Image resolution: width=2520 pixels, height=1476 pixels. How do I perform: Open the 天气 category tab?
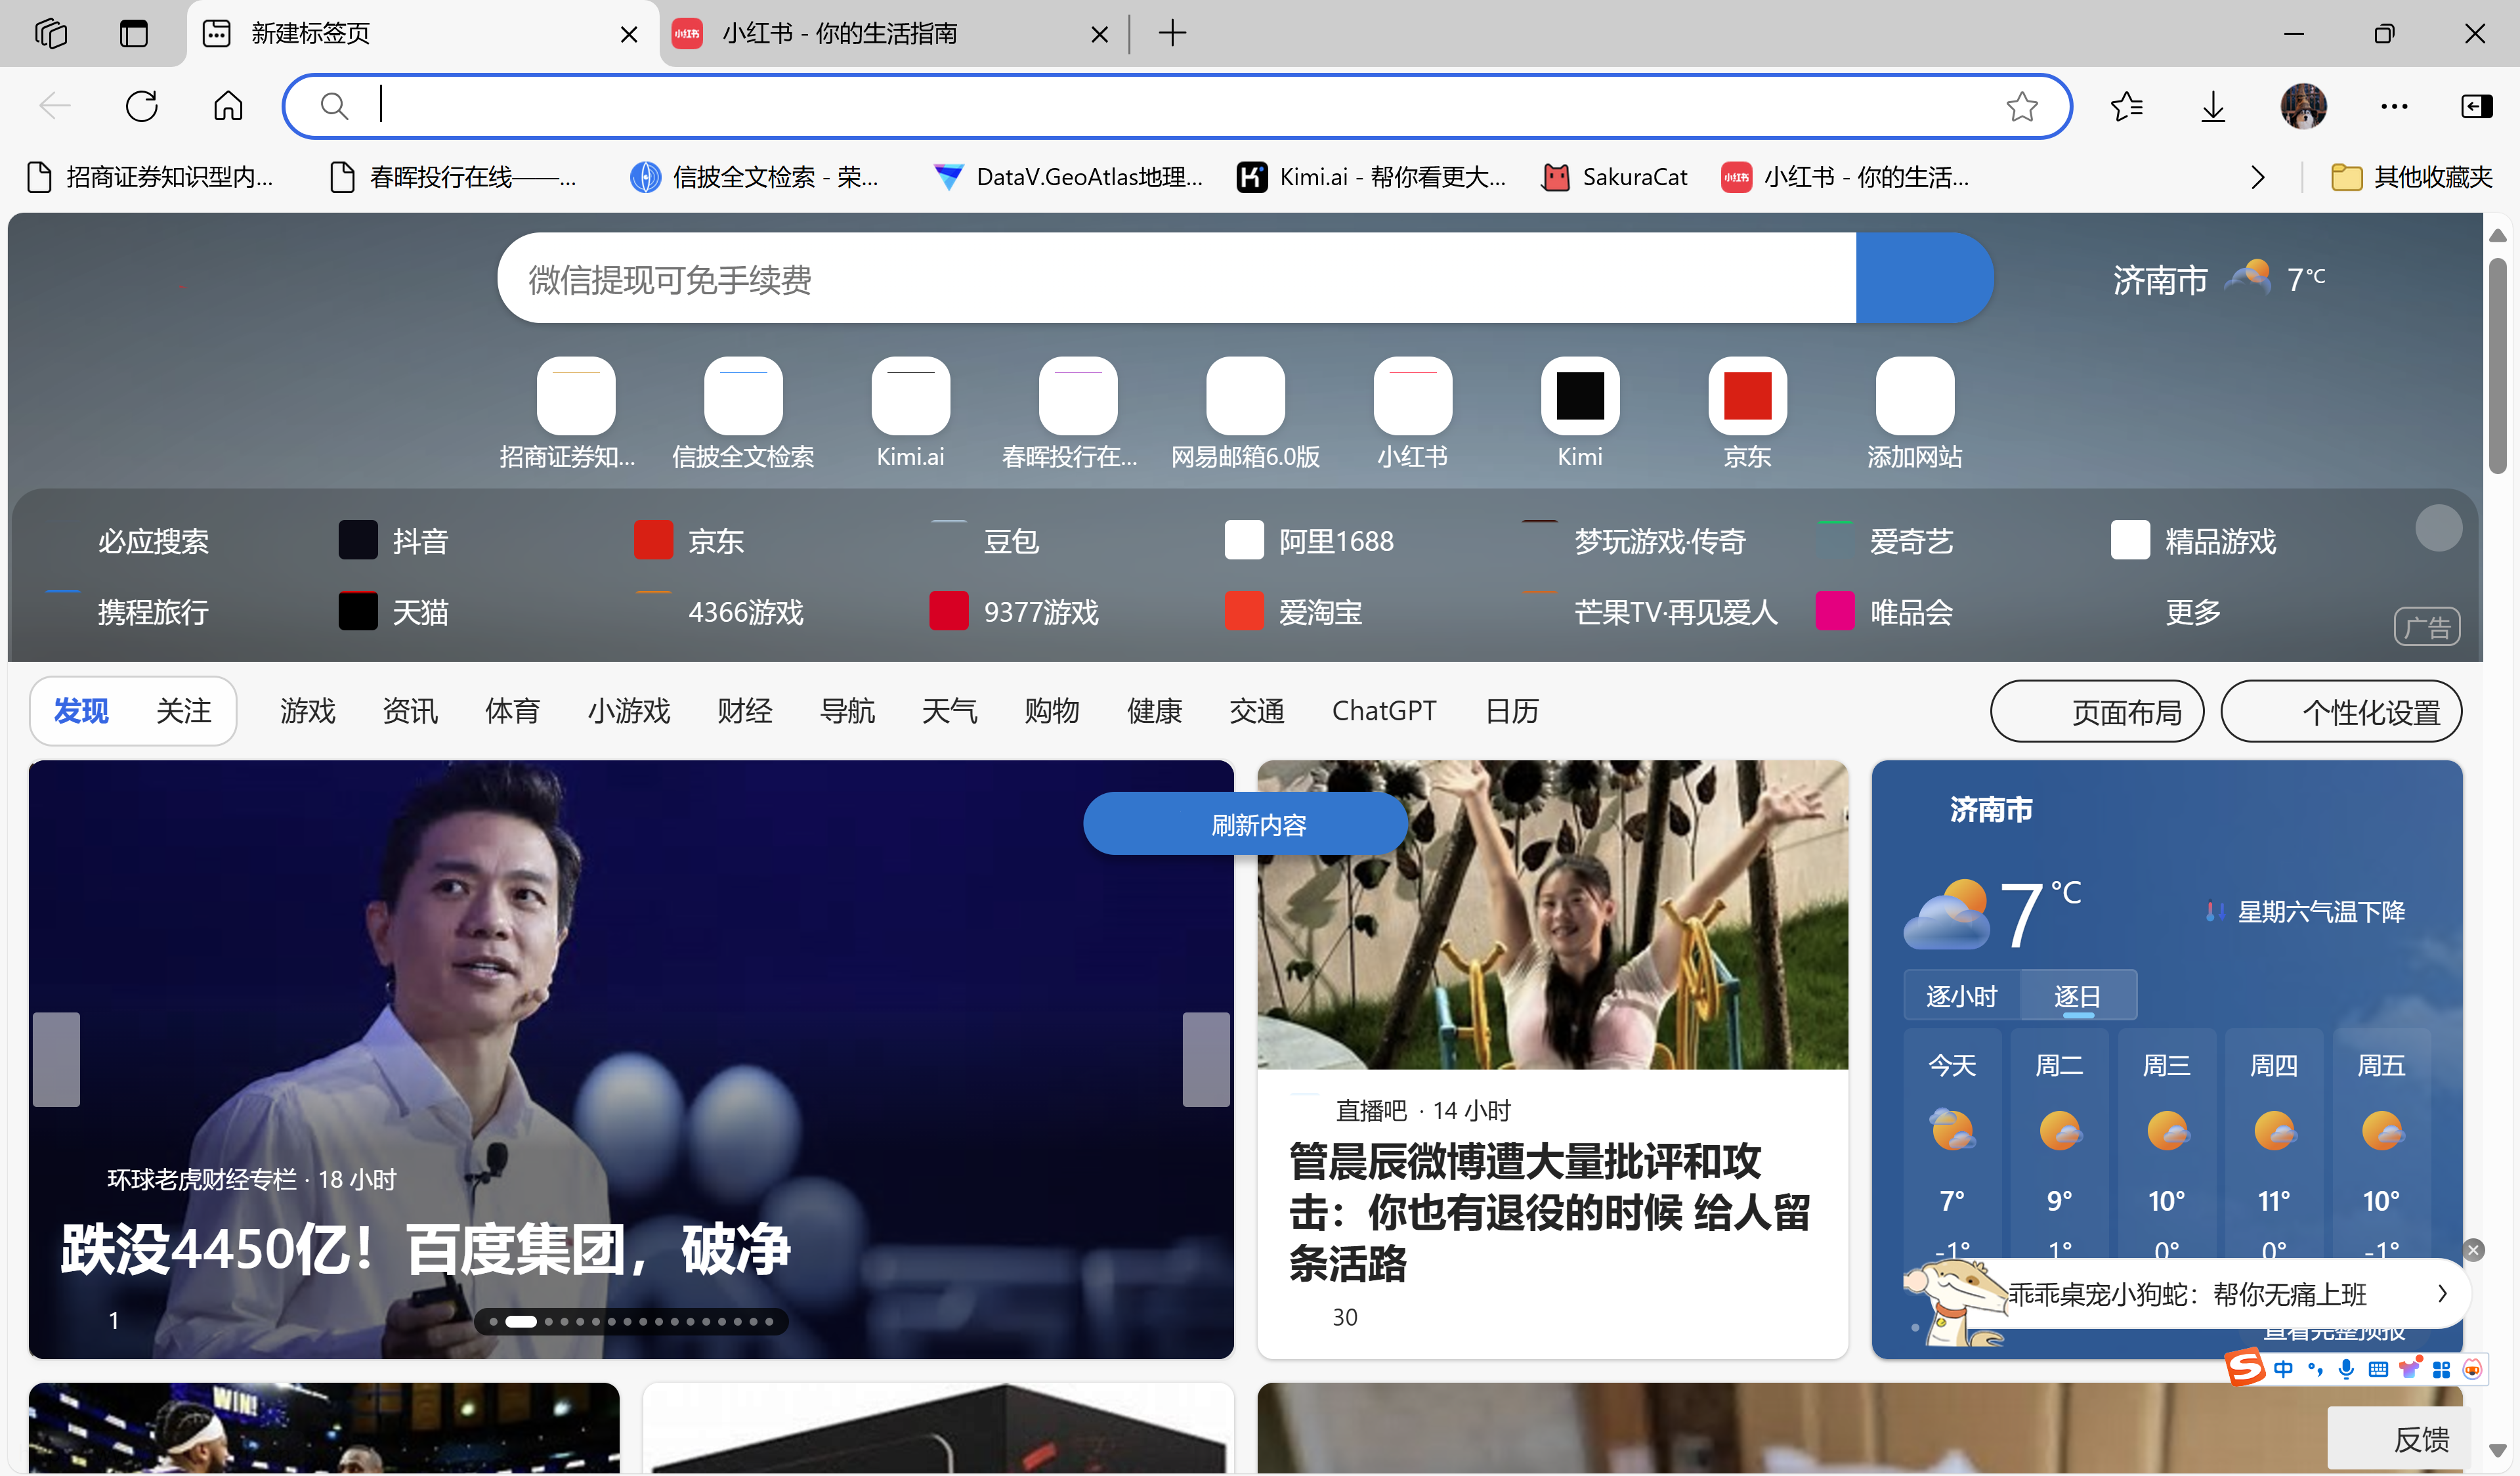949,711
